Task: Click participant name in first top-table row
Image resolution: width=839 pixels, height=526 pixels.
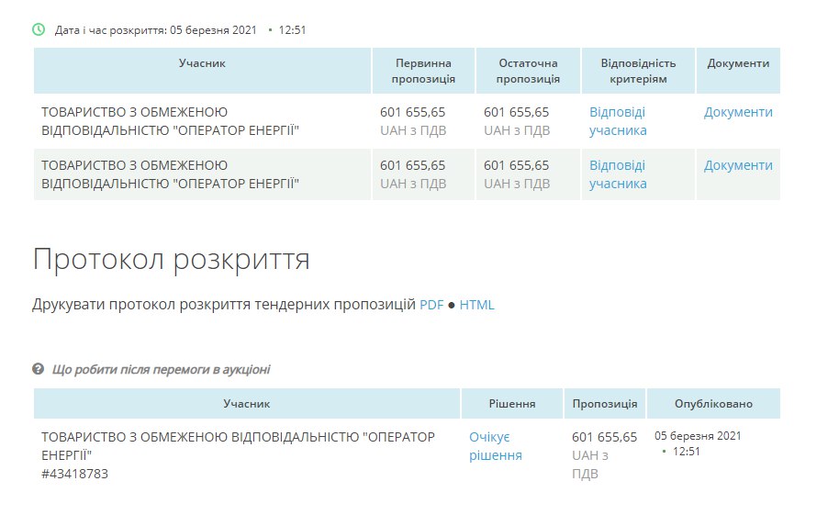Action: pos(170,121)
